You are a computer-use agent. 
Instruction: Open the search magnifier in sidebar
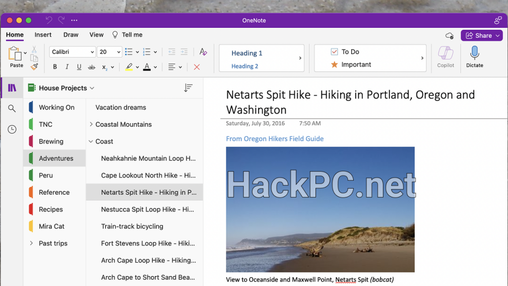coord(12,109)
